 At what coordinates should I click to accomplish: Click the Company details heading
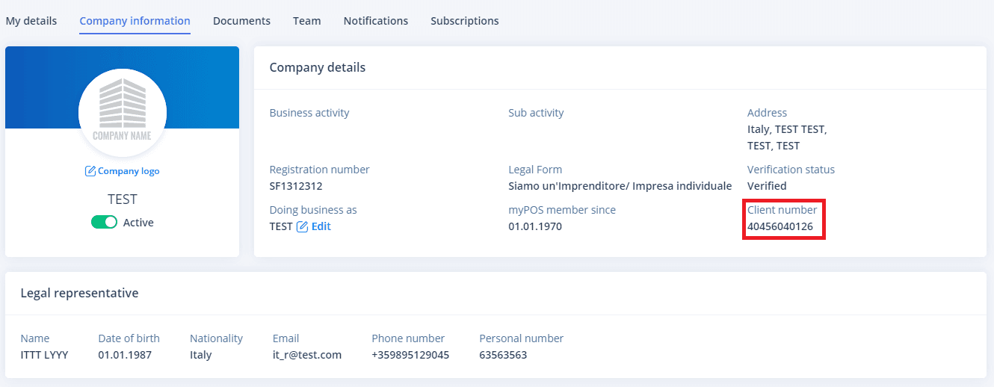[x=318, y=68]
